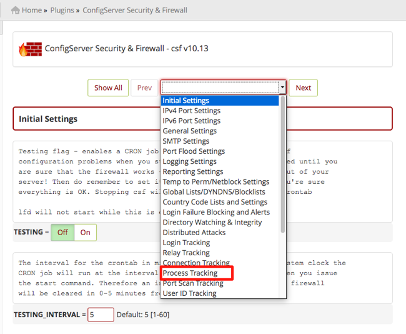
Task: Open the Home breadcrumb link
Action: pyautogui.click(x=32, y=10)
